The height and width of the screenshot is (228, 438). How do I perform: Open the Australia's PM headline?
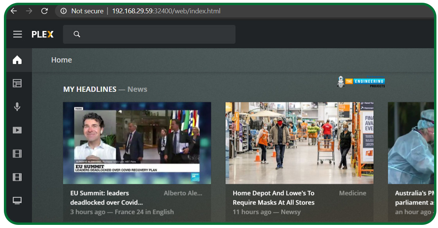(415, 197)
